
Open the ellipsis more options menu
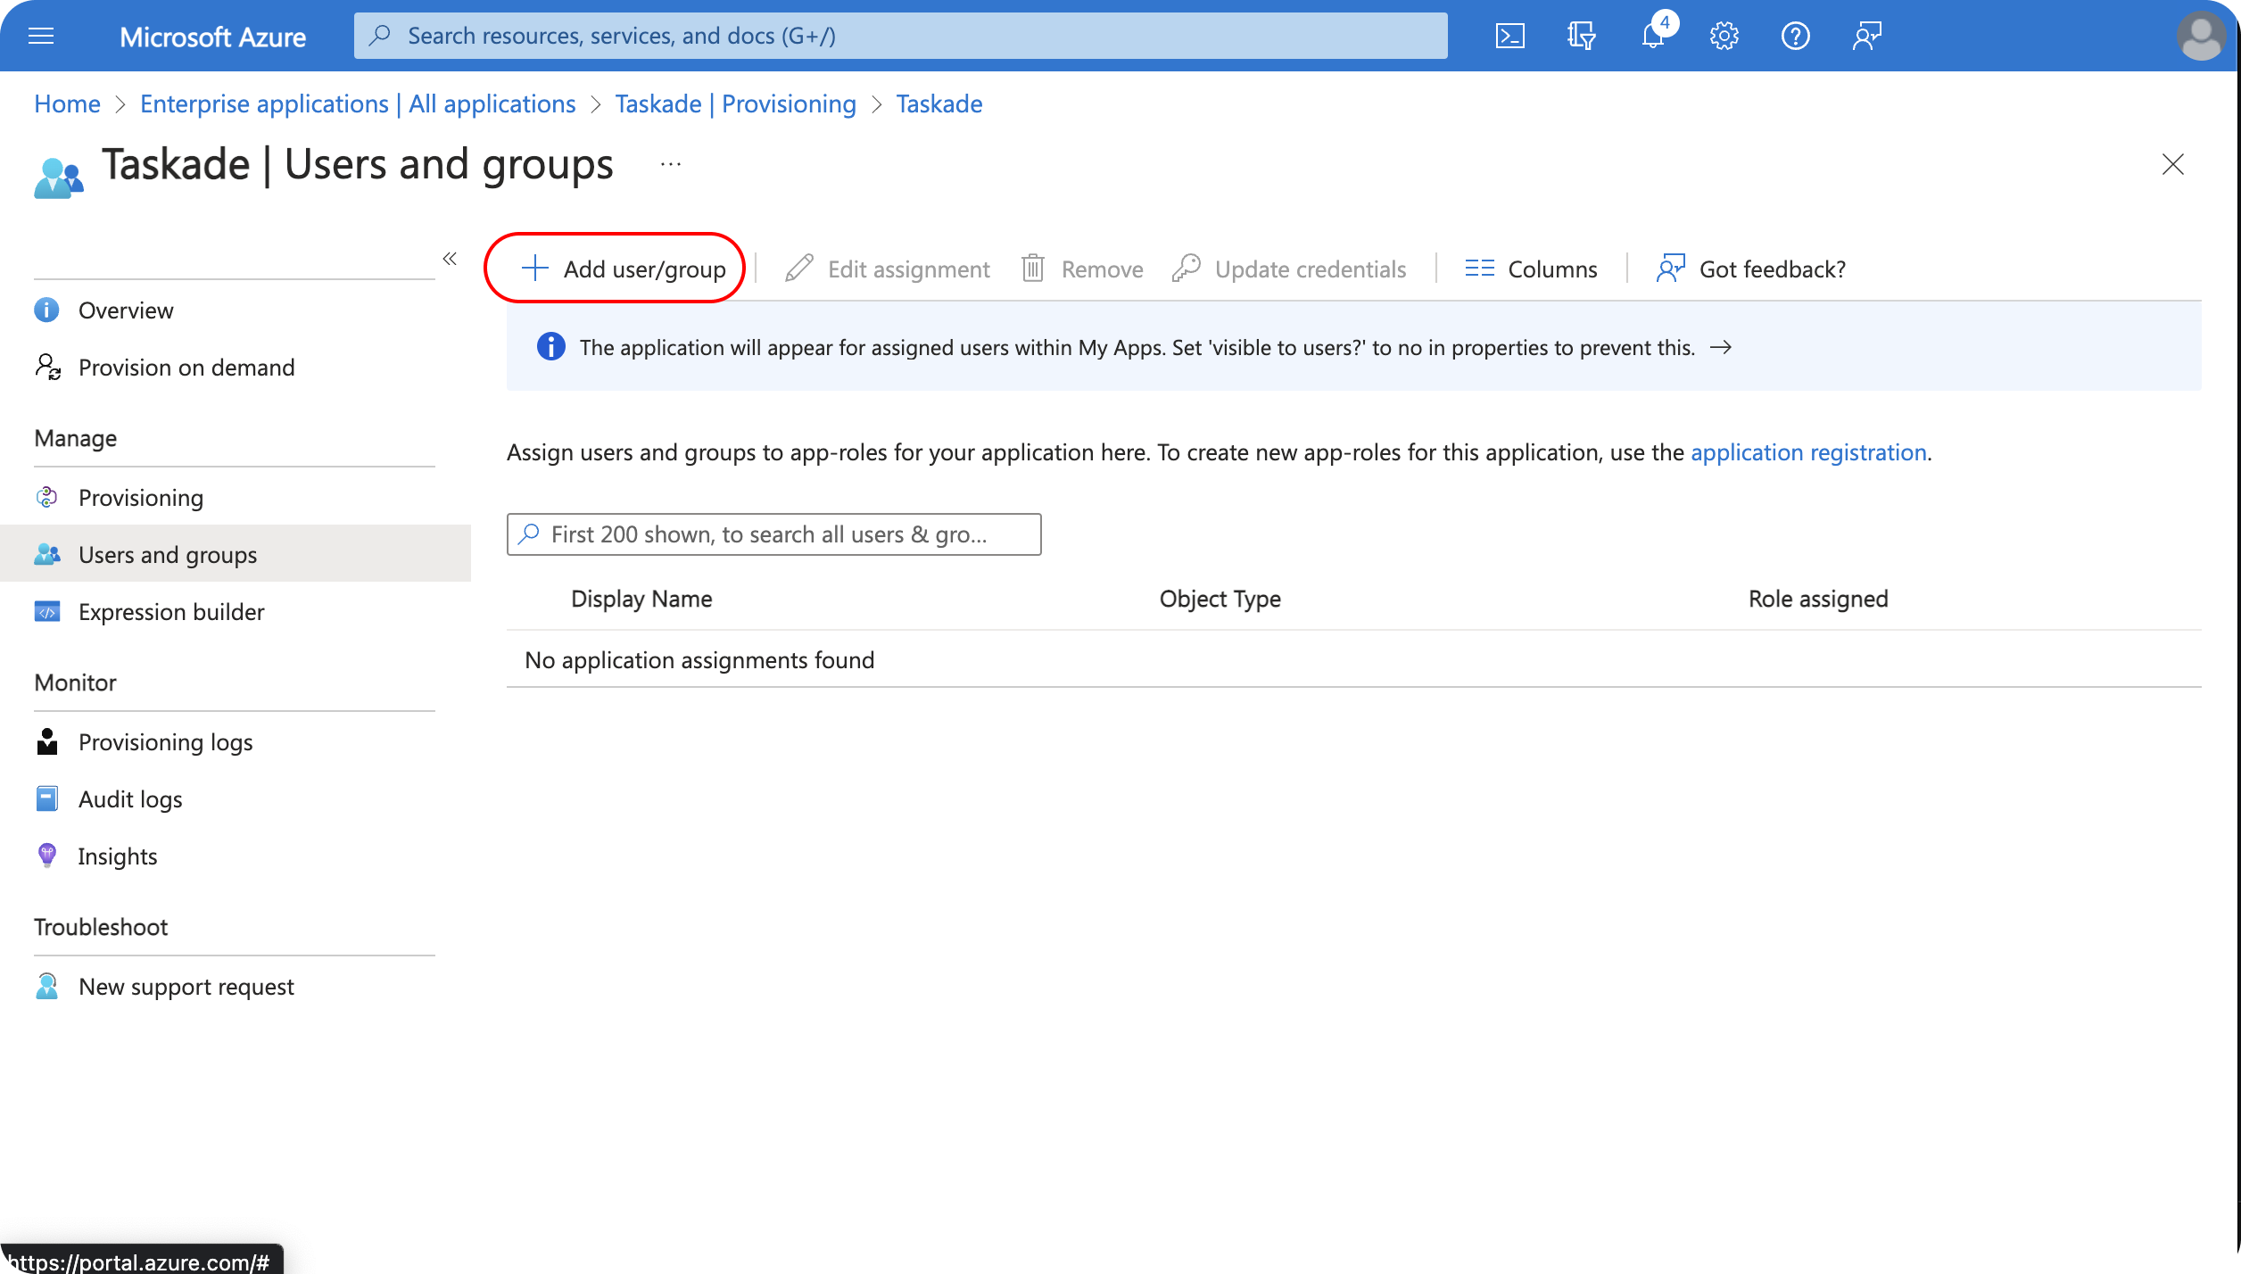coord(671,164)
